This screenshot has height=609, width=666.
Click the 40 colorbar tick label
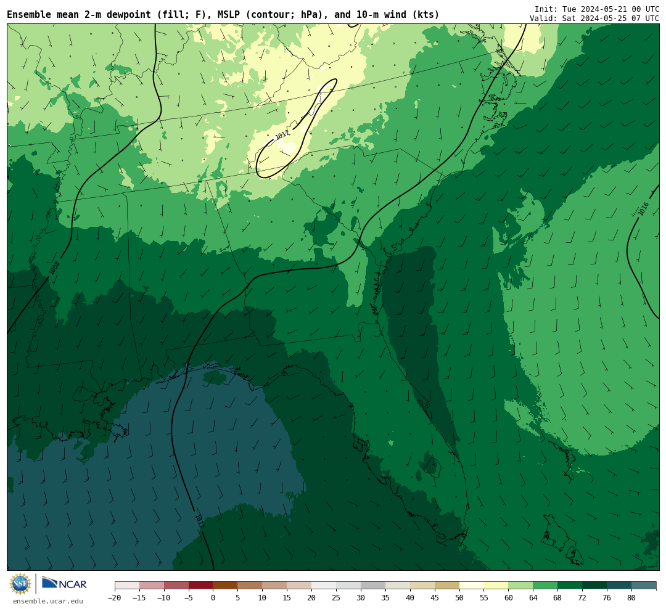click(410, 598)
